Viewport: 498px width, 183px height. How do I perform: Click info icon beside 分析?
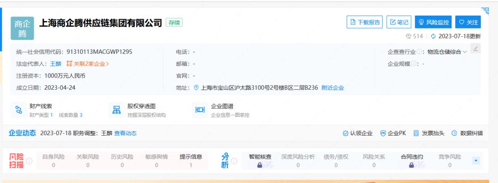click(x=234, y=161)
